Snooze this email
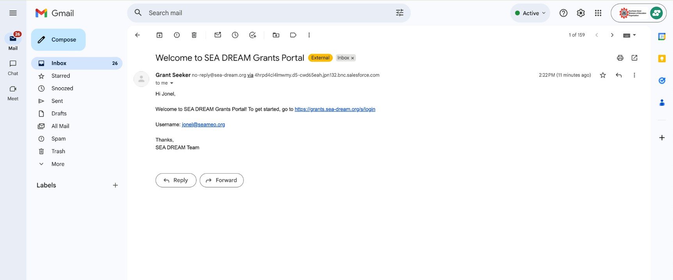 point(235,35)
